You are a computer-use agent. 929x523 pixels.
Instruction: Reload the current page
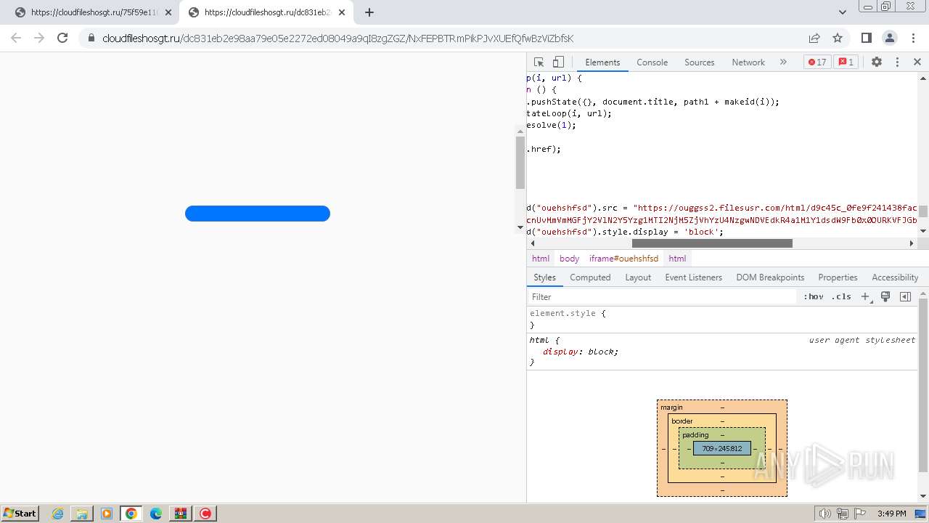[62, 38]
